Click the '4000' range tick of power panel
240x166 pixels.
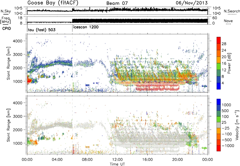[x=17, y=41]
